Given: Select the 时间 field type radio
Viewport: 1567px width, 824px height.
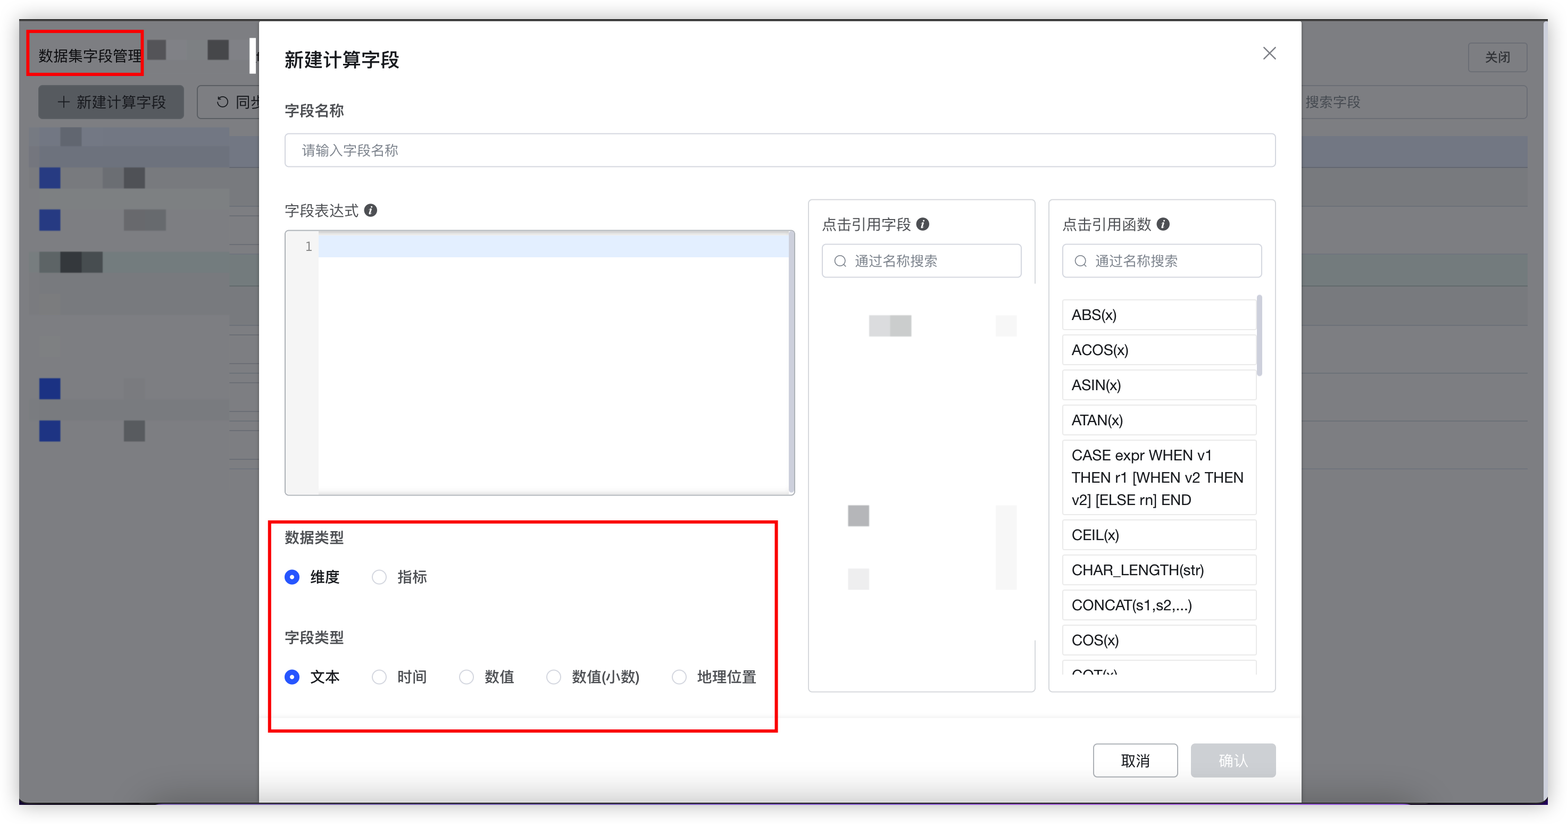Looking at the screenshot, I should [x=380, y=677].
